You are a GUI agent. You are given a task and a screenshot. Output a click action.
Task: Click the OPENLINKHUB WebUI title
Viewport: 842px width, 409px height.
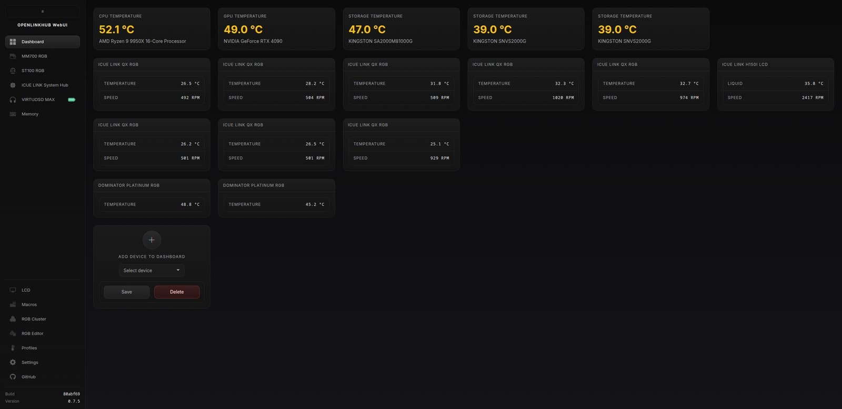[43, 25]
